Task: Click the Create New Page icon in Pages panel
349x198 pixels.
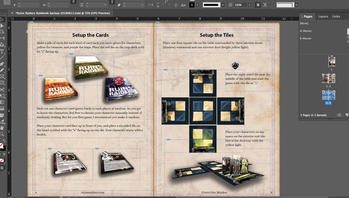Action: (x=347, y=115)
